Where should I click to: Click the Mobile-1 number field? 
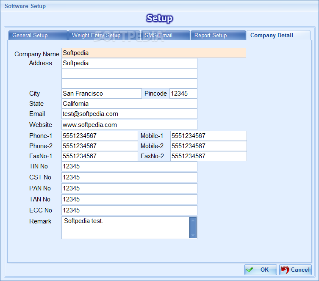(x=208, y=136)
